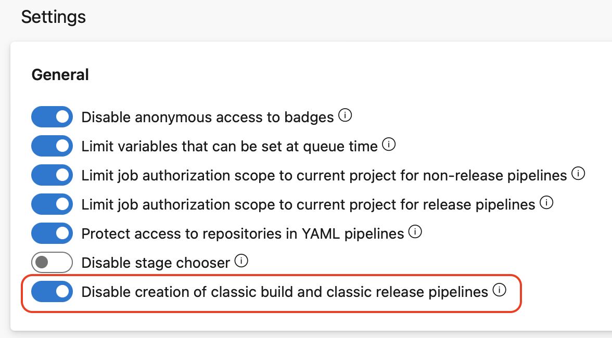Toggle off Disable anonymous access to badges switch

[x=52, y=116]
